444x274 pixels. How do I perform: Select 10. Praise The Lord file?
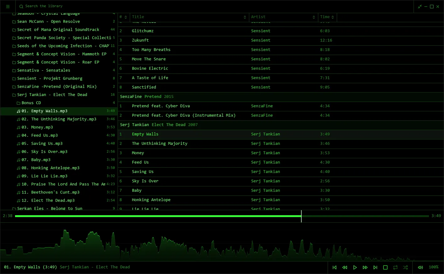pyautogui.click(x=59, y=184)
